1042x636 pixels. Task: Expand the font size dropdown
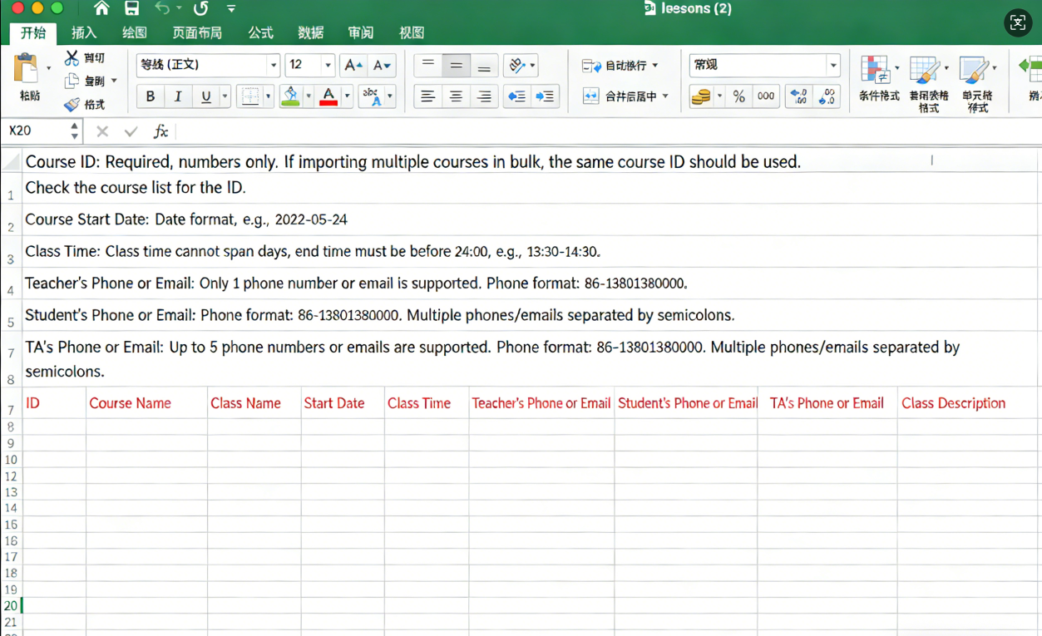click(x=328, y=65)
